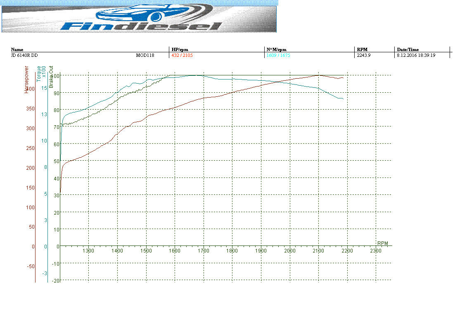Select the 2243.9 RPM value
This screenshot has width=462, height=325.
click(x=364, y=55)
